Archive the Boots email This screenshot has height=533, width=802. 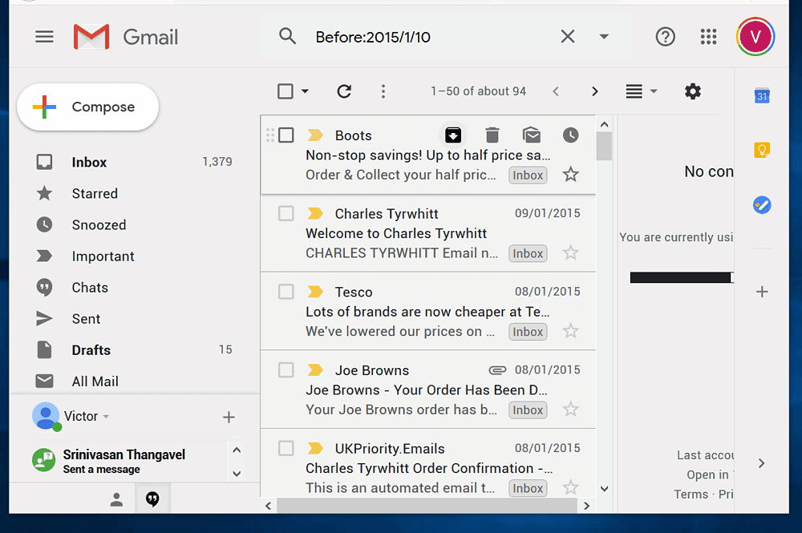point(453,135)
